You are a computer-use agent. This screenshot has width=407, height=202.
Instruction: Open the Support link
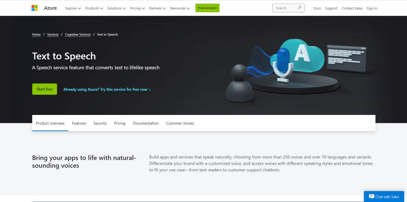[x=331, y=8]
